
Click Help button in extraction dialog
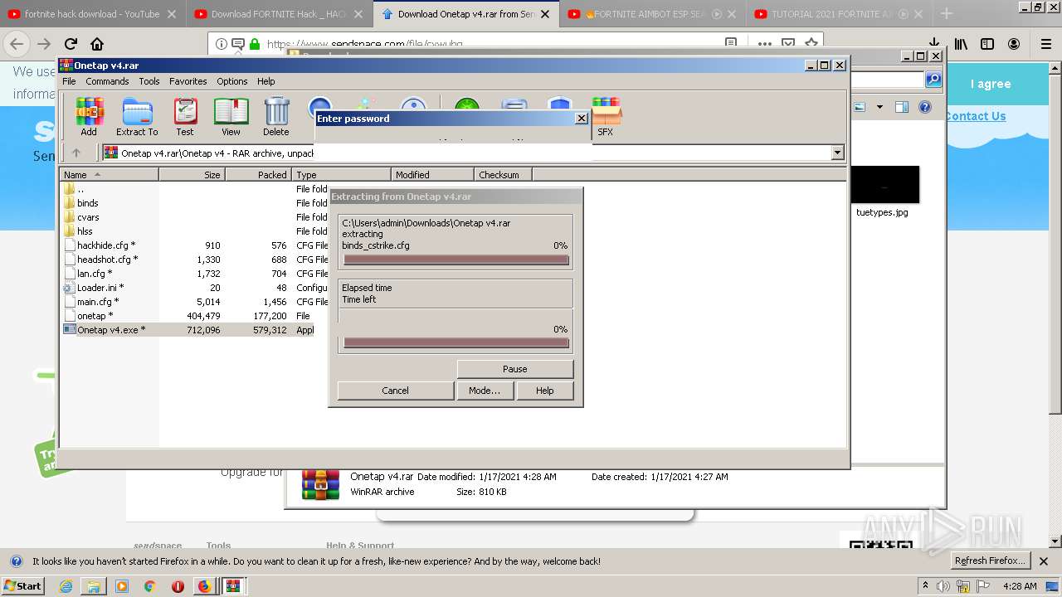click(544, 391)
